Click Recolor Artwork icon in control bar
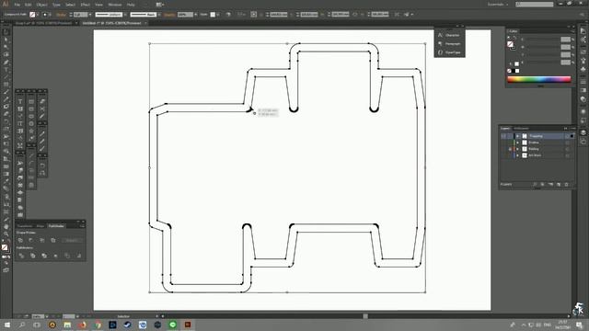 [x=228, y=15]
